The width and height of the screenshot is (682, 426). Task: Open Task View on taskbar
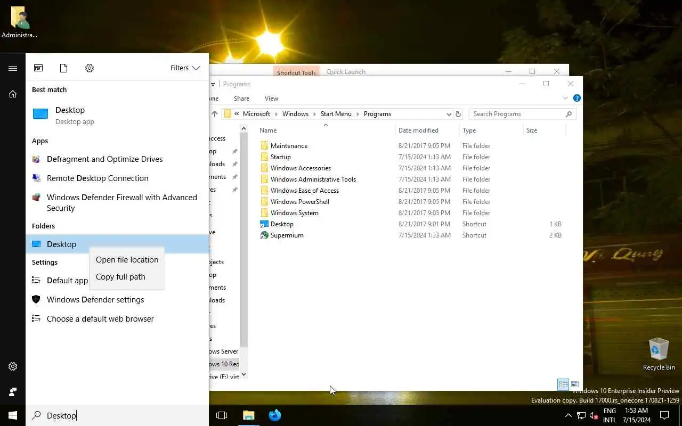click(x=222, y=415)
